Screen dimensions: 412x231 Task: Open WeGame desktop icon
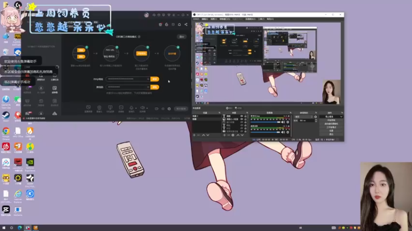pyautogui.click(x=18, y=211)
